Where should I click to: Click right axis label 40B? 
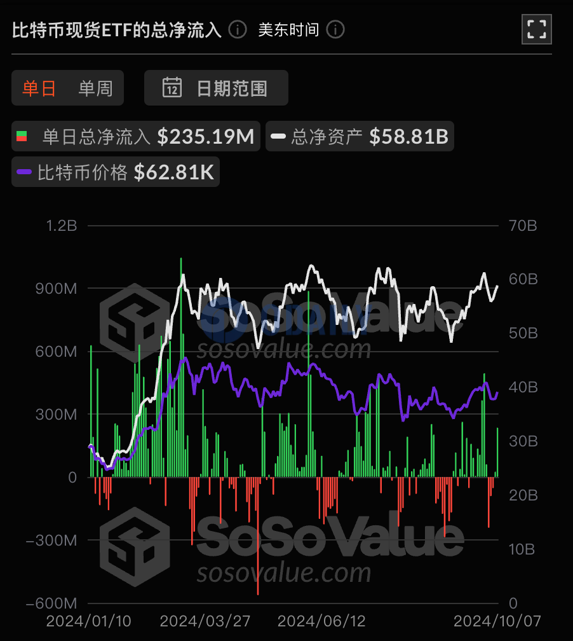[x=523, y=387]
